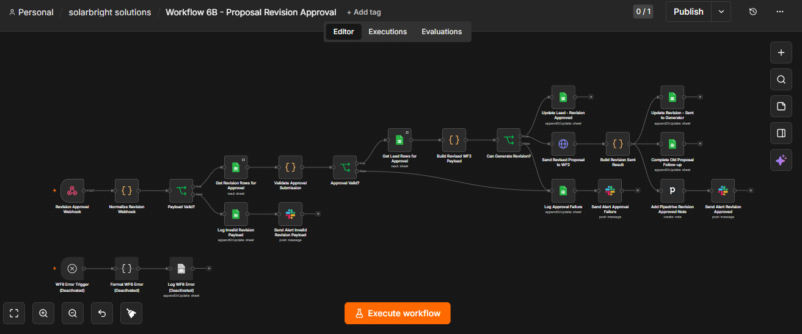This screenshot has height=334, width=802.
Task: Open Validate Approval Submission code node
Action: pyautogui.click(x=290, y=167)
